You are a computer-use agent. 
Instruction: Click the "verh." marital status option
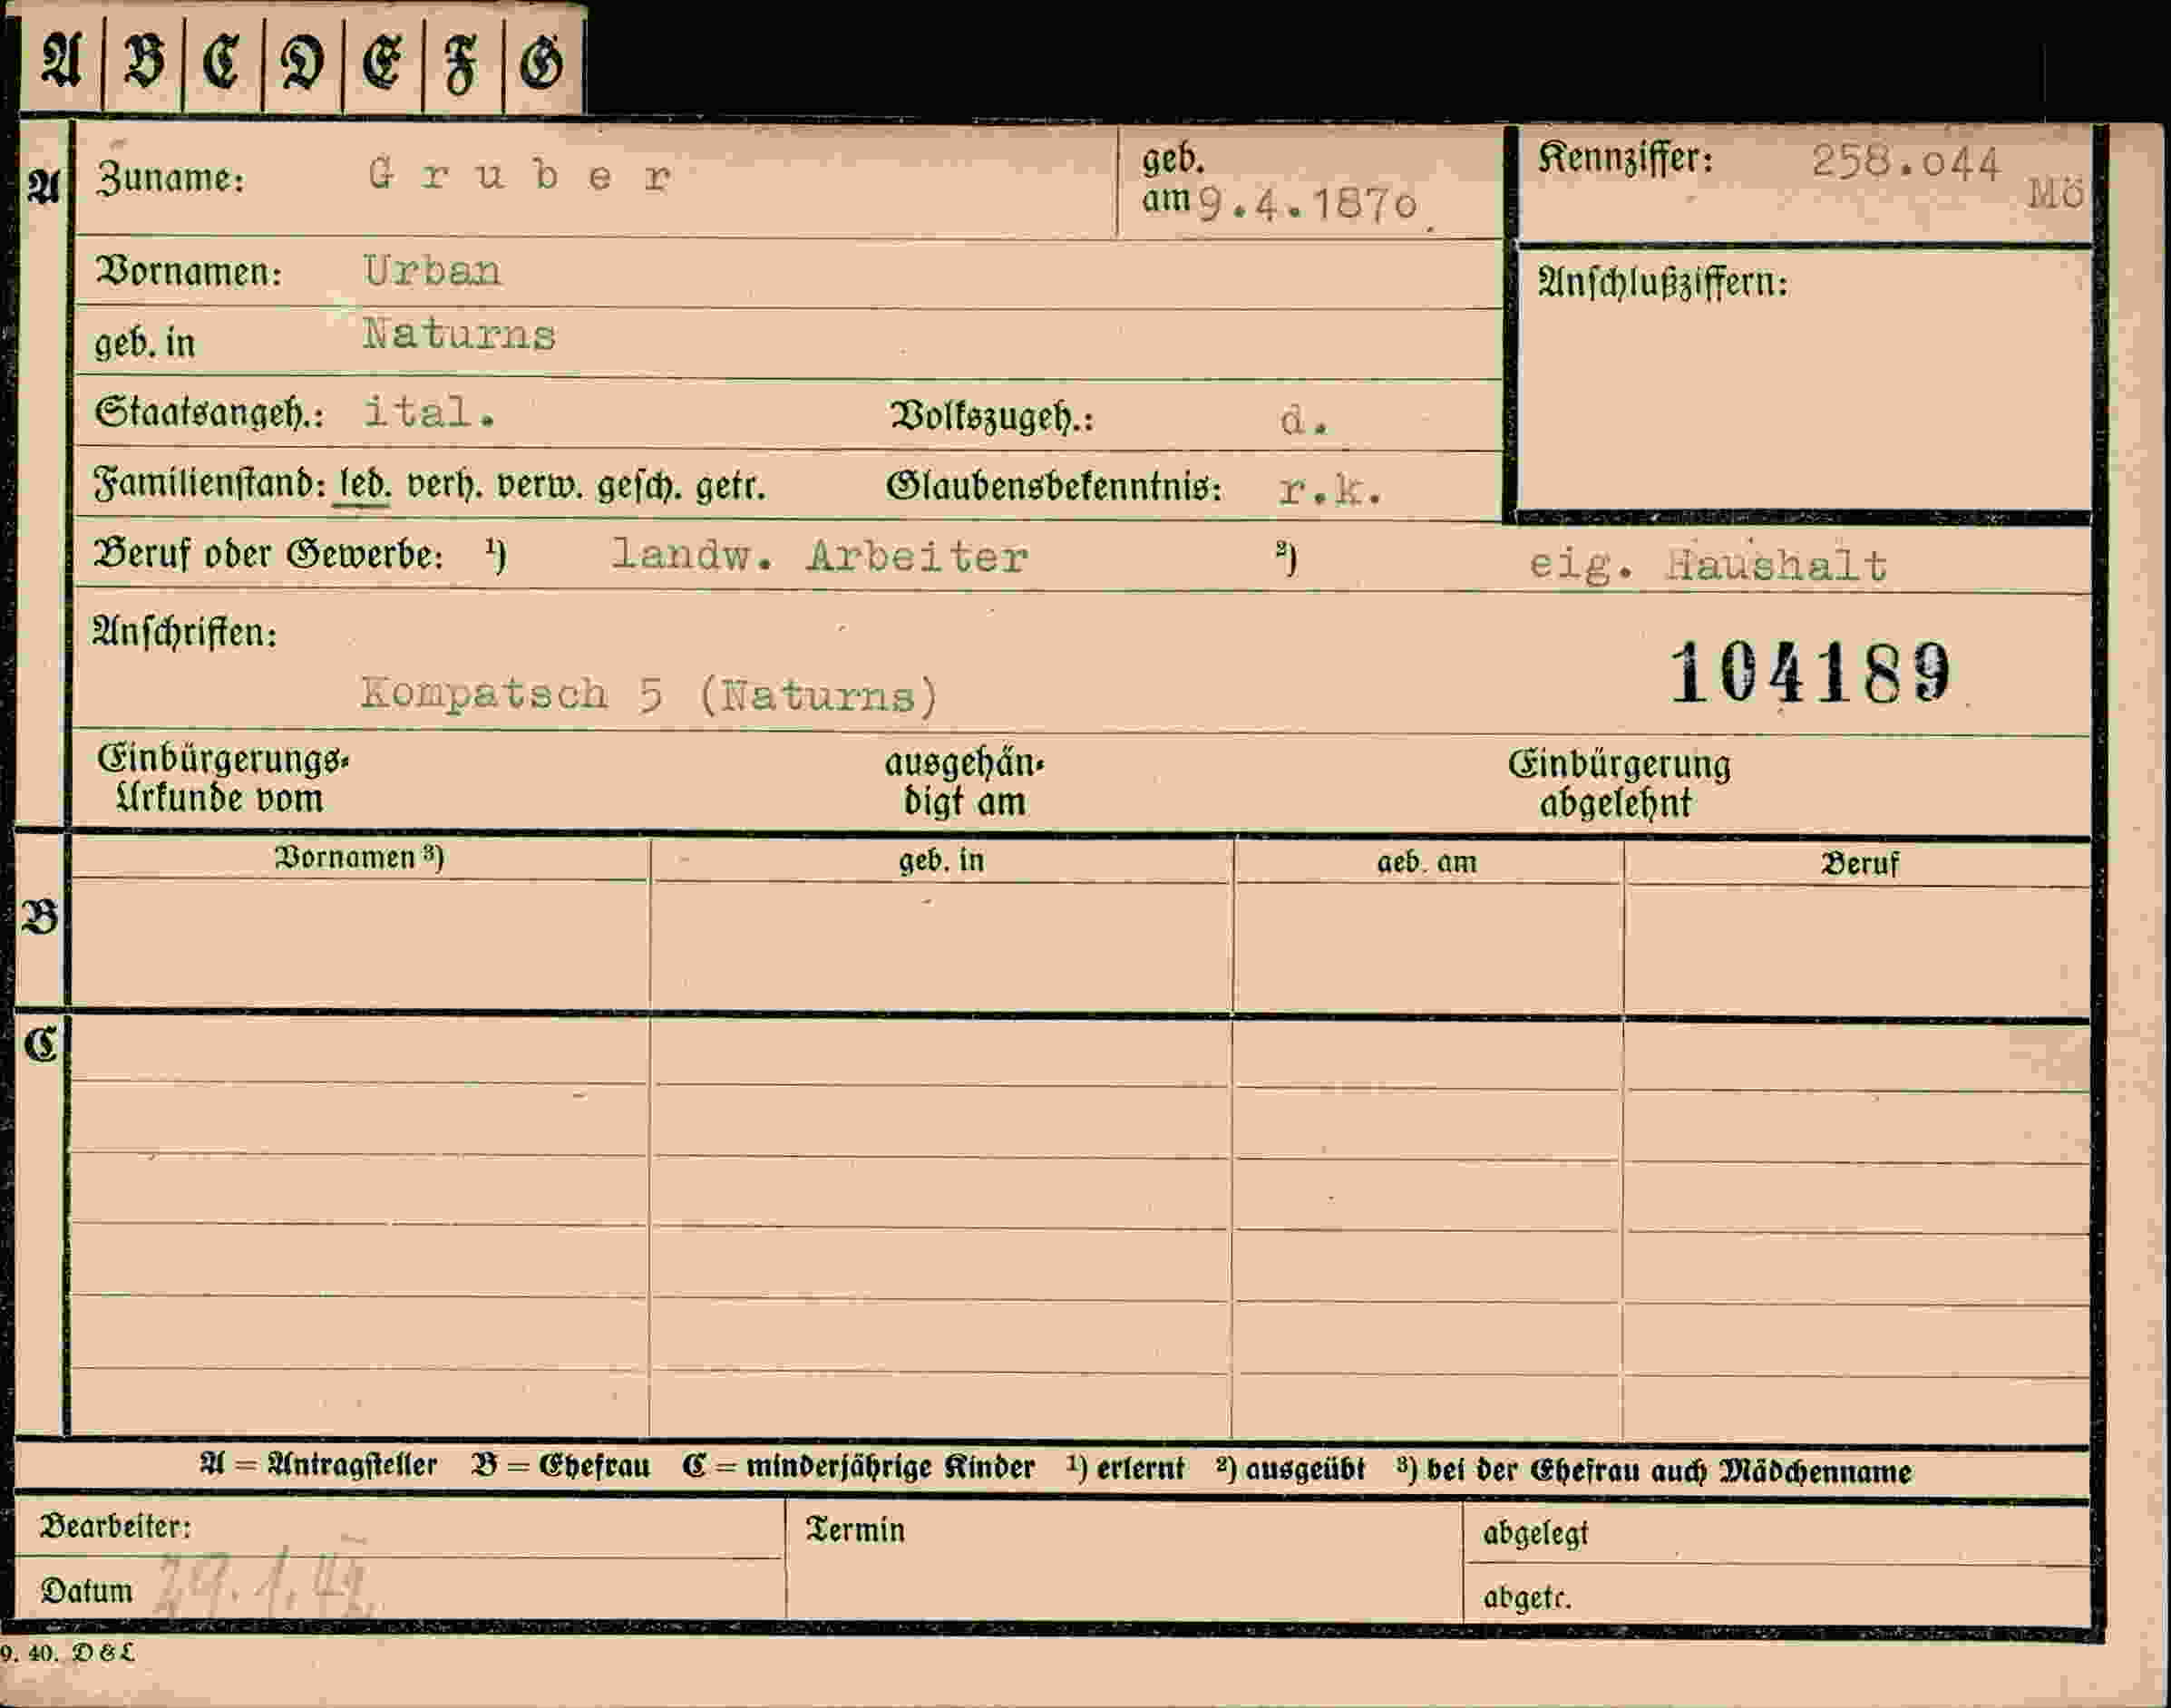444,486
